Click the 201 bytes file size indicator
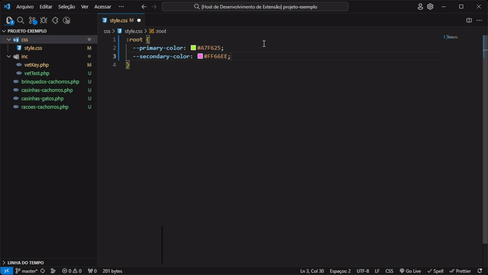 click(x=112, y=271)
